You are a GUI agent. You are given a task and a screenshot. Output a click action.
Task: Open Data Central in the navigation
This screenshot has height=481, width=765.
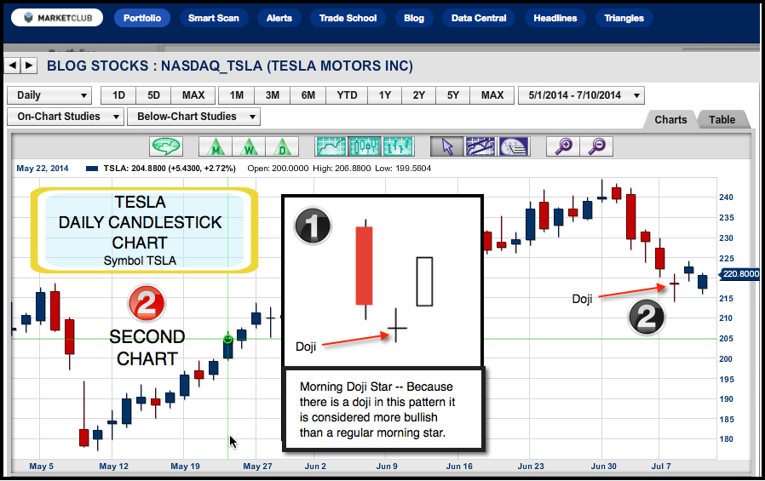point(479,18)
